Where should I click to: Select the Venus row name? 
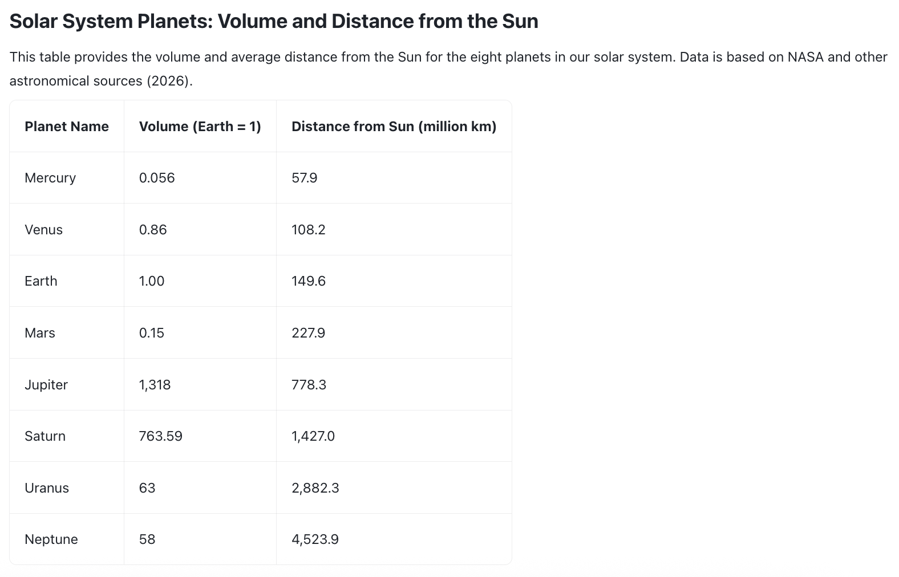(43, 230)
